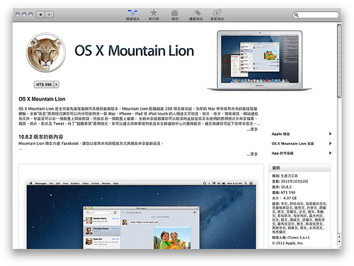The image size is (354, 266).
Task: Click the scrollbar down arrow
Action: pyautogui.click(x=339, y=242)
